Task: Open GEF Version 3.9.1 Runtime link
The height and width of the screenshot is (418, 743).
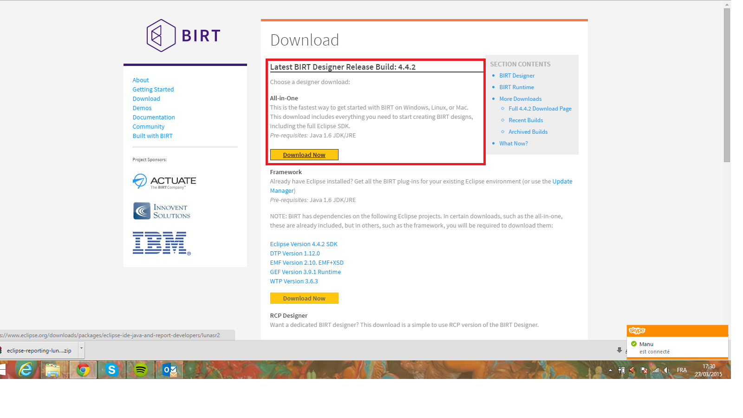Action: [306, 272]
